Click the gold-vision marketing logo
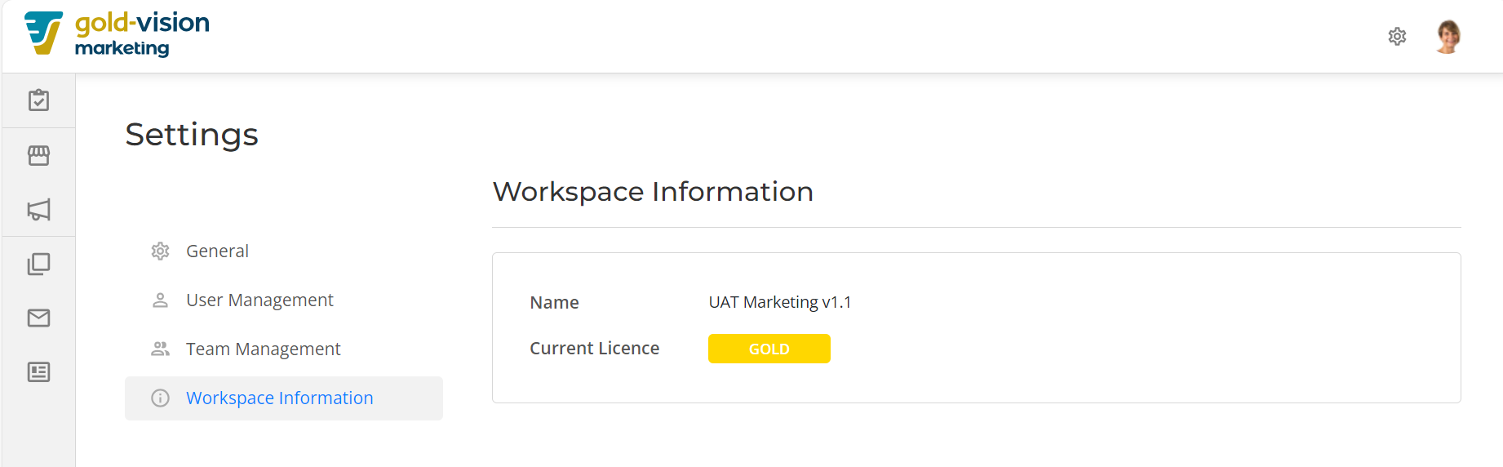Viewport: 1503px width, 467px height. (117, 33)
